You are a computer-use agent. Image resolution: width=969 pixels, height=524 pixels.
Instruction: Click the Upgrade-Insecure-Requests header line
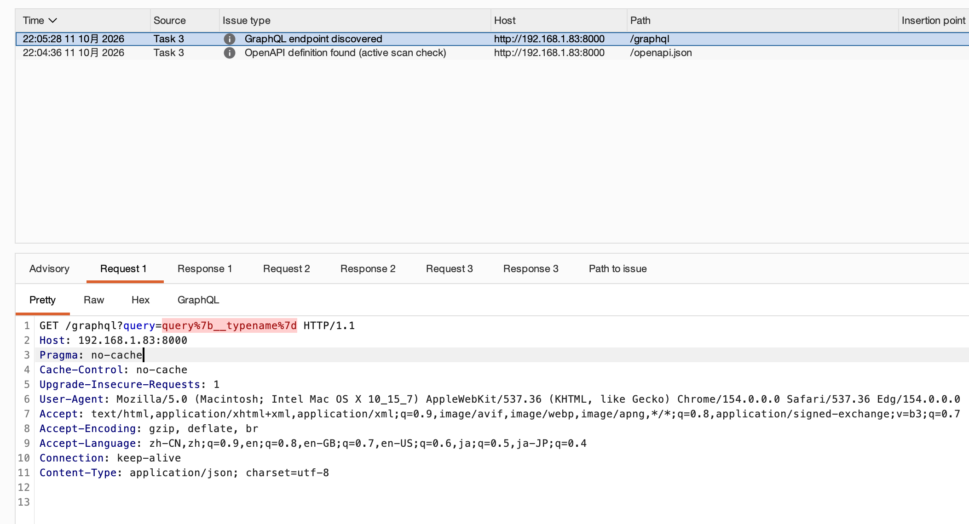click(x=129, y=385)
